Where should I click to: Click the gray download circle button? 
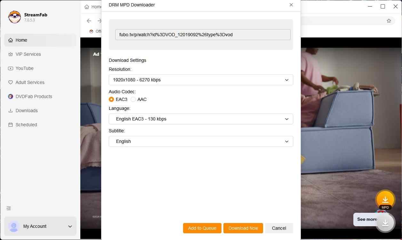[385, 223]
